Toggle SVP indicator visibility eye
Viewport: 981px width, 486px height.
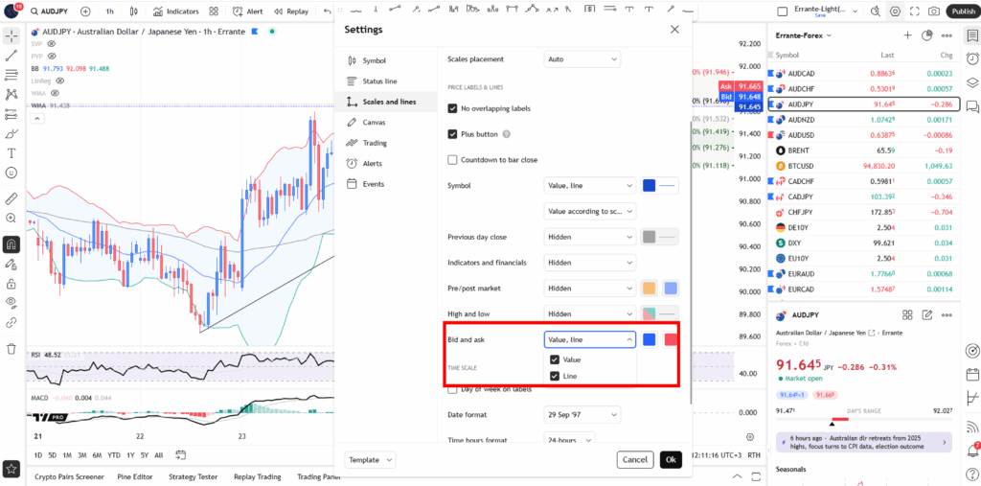tap(52, 44)
